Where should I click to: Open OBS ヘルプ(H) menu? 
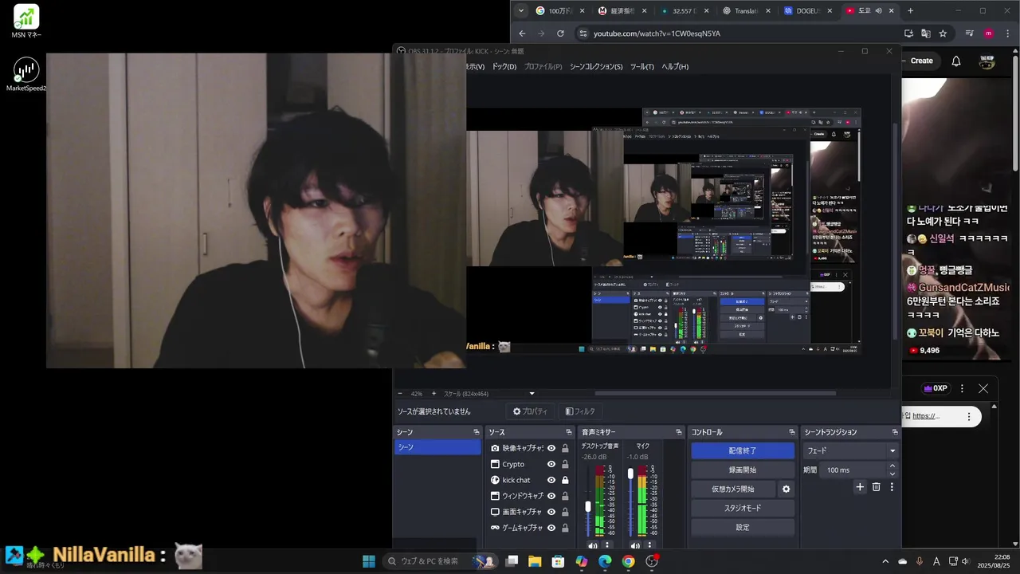[x=675, y=67]
